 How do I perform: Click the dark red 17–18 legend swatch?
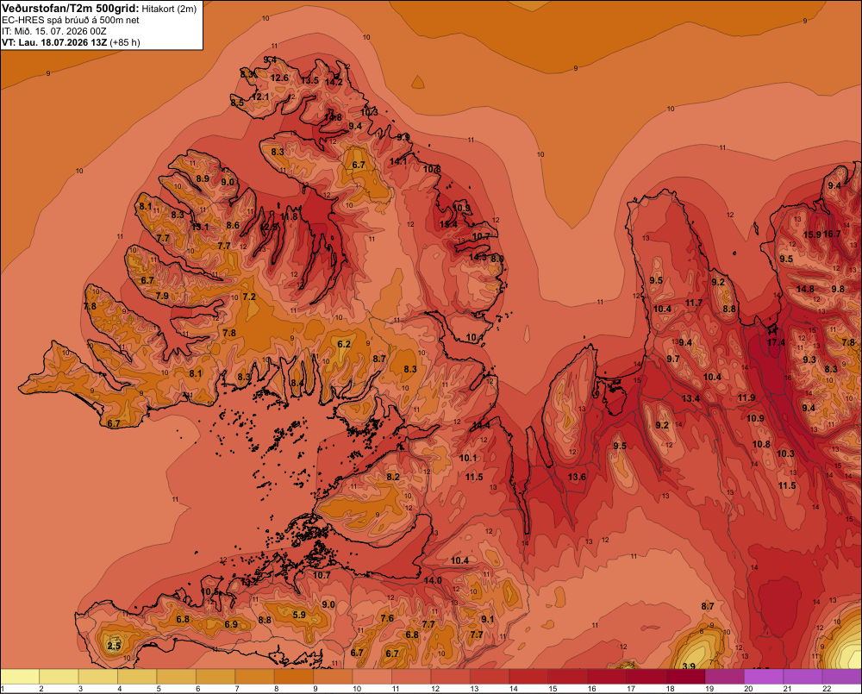click(x=646, y=677)
